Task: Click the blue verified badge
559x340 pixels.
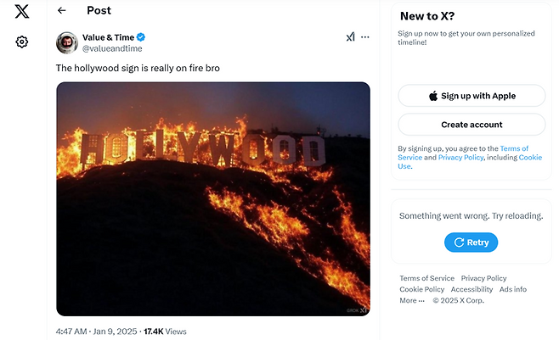Action: click(x=141, y=37)
